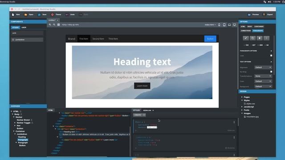285x160 pixels.
Task: Select the Container breadcrumb in Options
Action: coord(259,27)
